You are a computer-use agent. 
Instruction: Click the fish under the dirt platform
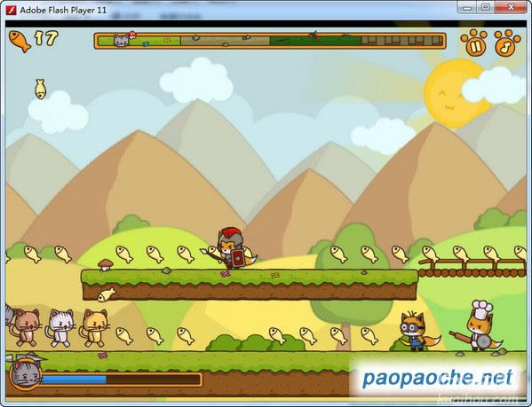(x=107, y=295)
